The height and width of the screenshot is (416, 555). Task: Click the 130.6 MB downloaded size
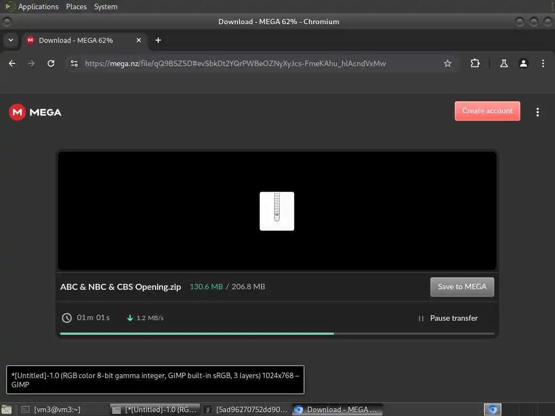click(206, 287)
